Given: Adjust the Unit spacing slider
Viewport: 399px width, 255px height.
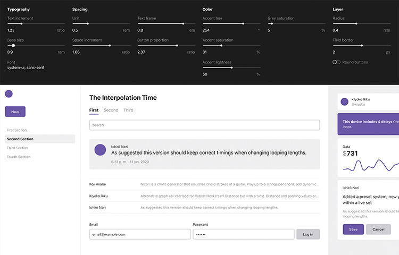Looking at the screenshot, I should pos(101,23).
